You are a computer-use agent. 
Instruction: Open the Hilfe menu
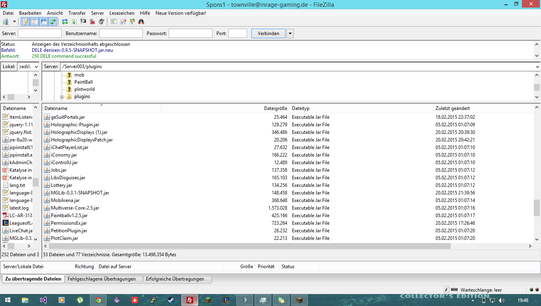pyautogui.click(x=145, y=13)
